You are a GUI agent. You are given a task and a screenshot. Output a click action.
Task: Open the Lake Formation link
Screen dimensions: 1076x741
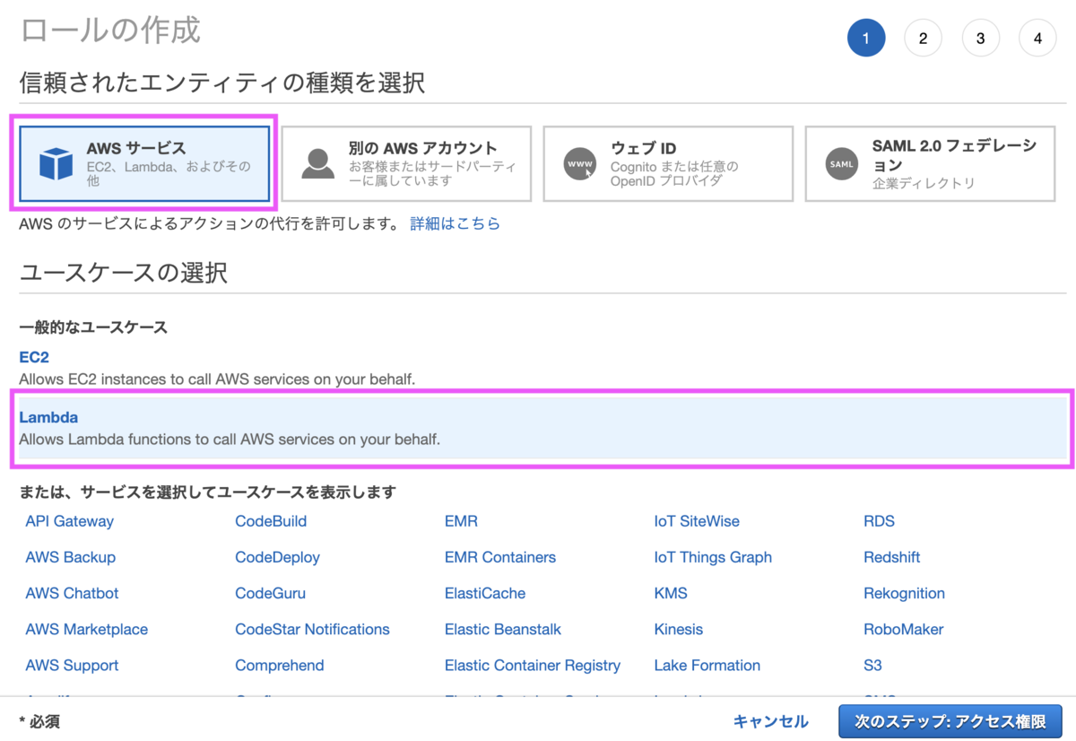click(707, 665)
